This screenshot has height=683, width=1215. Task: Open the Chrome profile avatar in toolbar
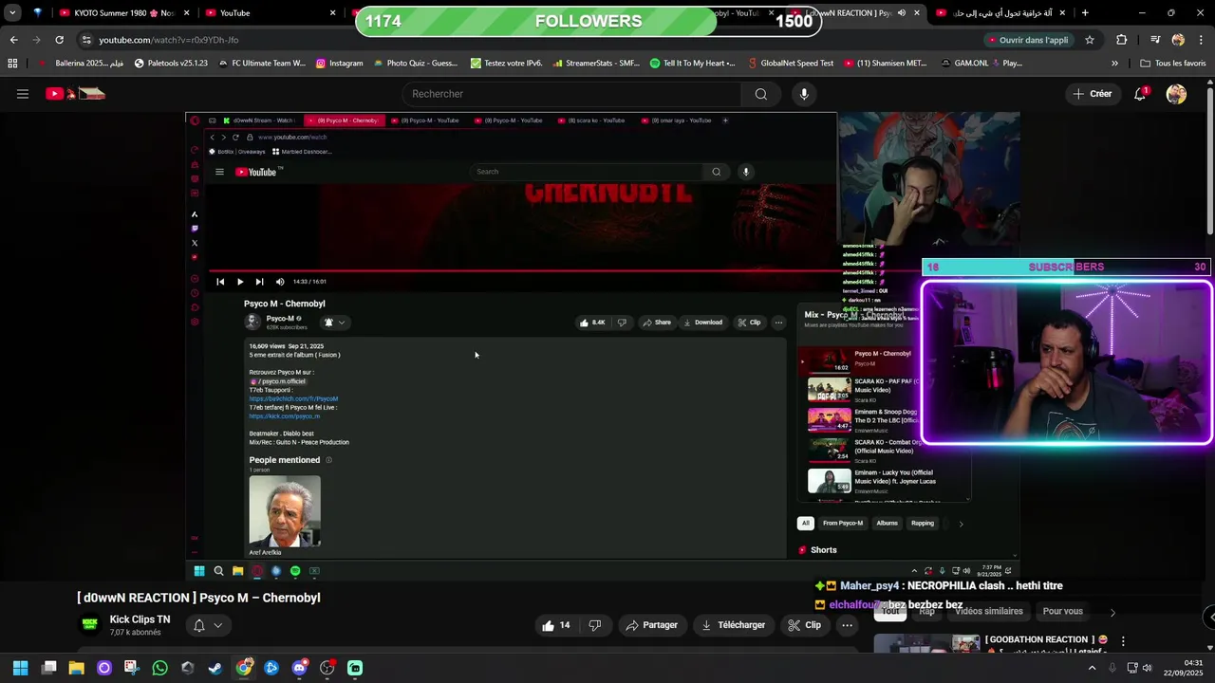(x=1178, y=40)
